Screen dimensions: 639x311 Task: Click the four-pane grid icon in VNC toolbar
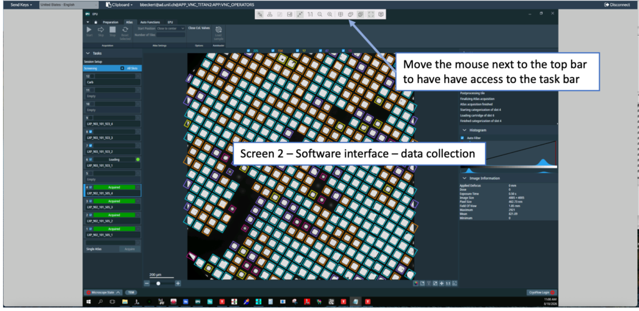(x=340, y=14)
